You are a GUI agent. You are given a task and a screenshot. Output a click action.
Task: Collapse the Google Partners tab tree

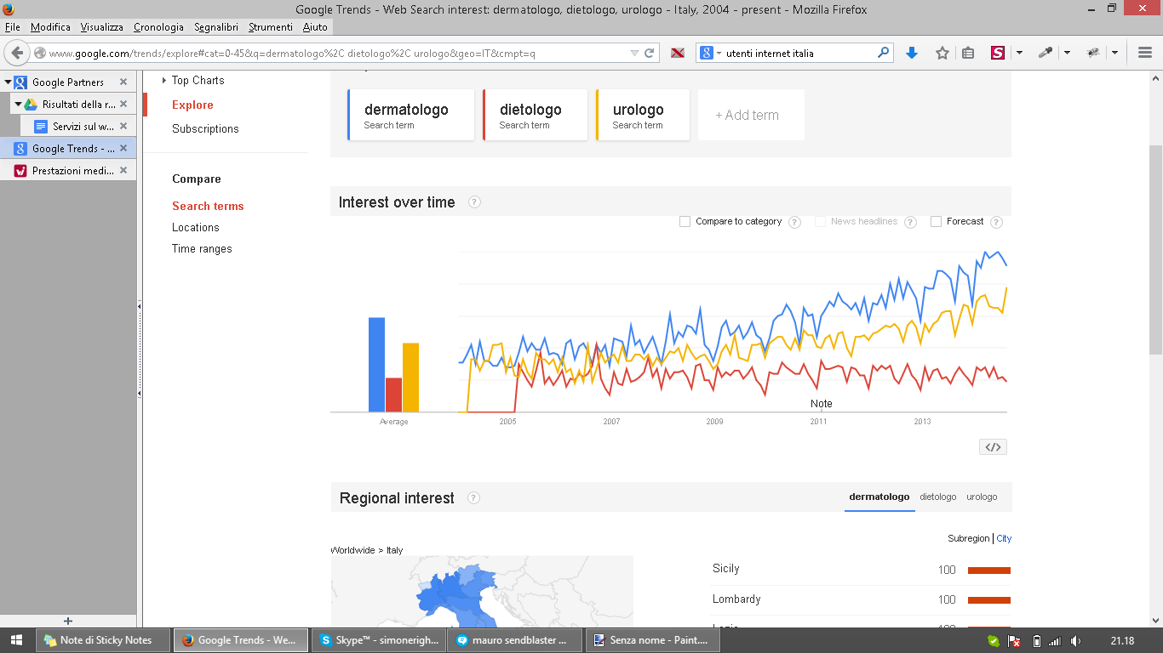pyautogui.click(x=8, y=82)
